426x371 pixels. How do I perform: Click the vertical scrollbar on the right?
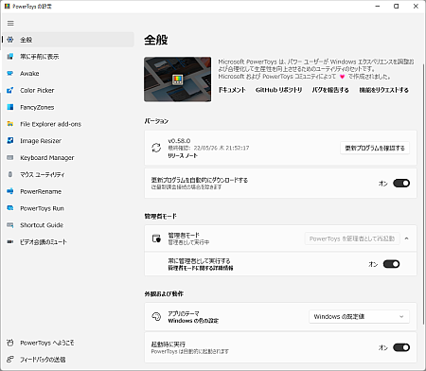(423, 194)
